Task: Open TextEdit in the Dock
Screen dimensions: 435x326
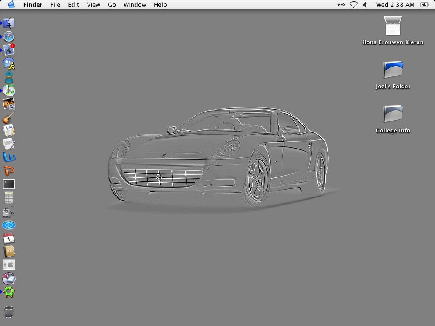Action: point(9,144)
